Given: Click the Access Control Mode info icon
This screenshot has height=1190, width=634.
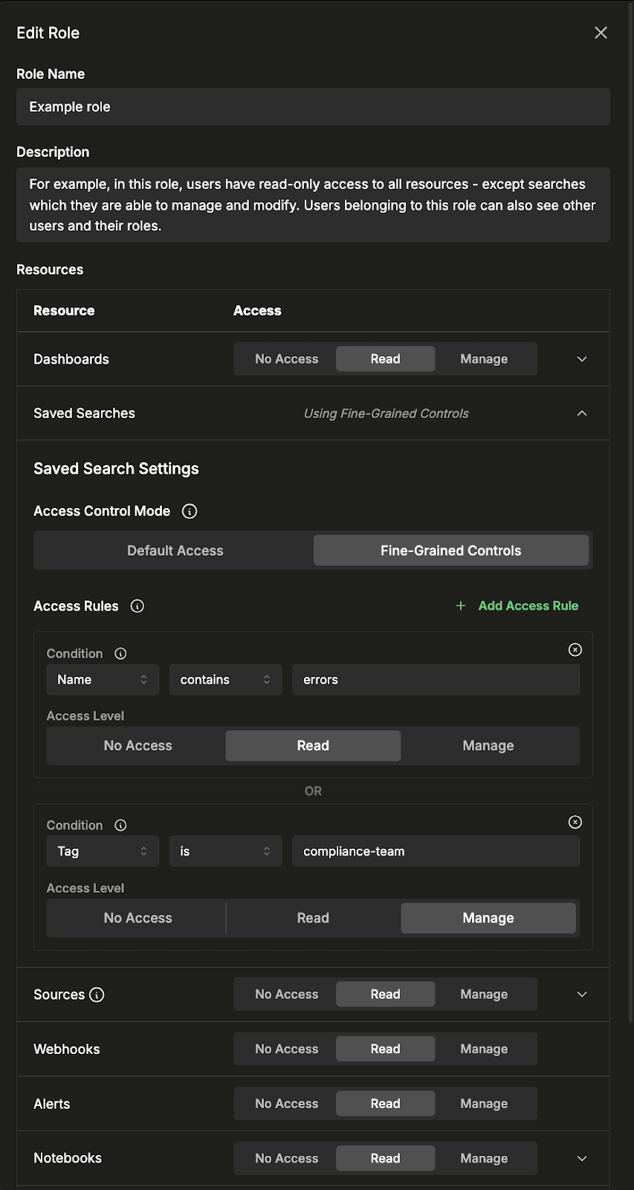Looking at the screenshot, I should (x=190, y=511).
